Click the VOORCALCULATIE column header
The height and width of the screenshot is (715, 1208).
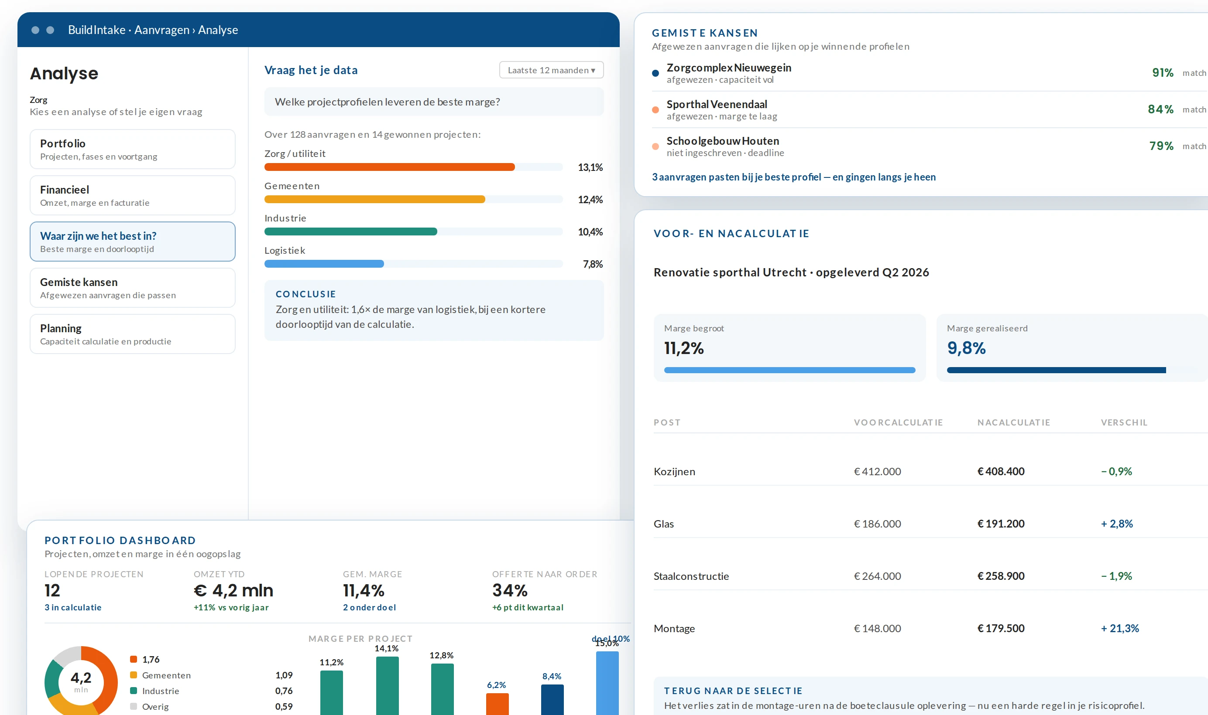(x=898, y=422)
